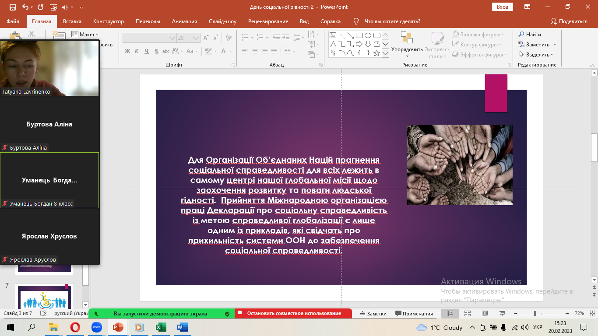Switch to the Конструктор tab
The image size is (598, 336).
109,21
